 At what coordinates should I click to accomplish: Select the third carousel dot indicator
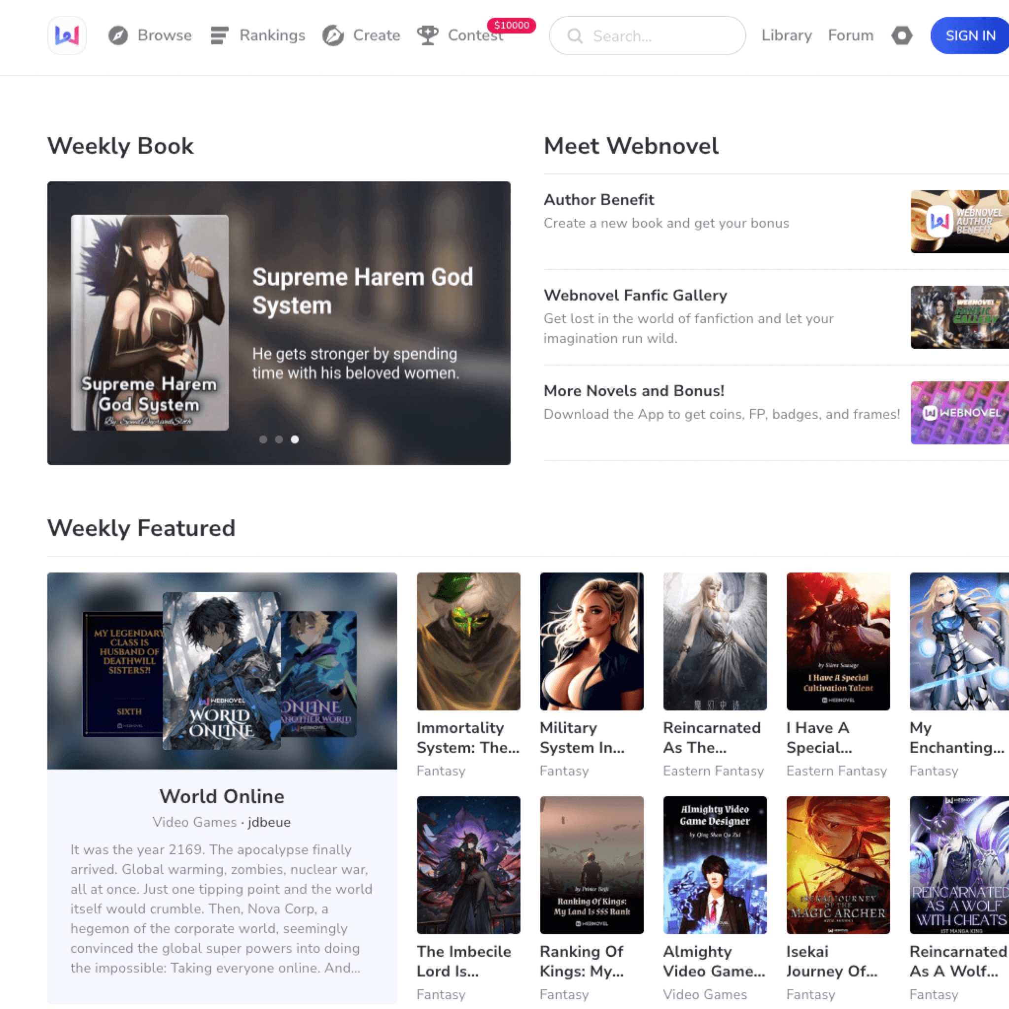tap(295, 439)
